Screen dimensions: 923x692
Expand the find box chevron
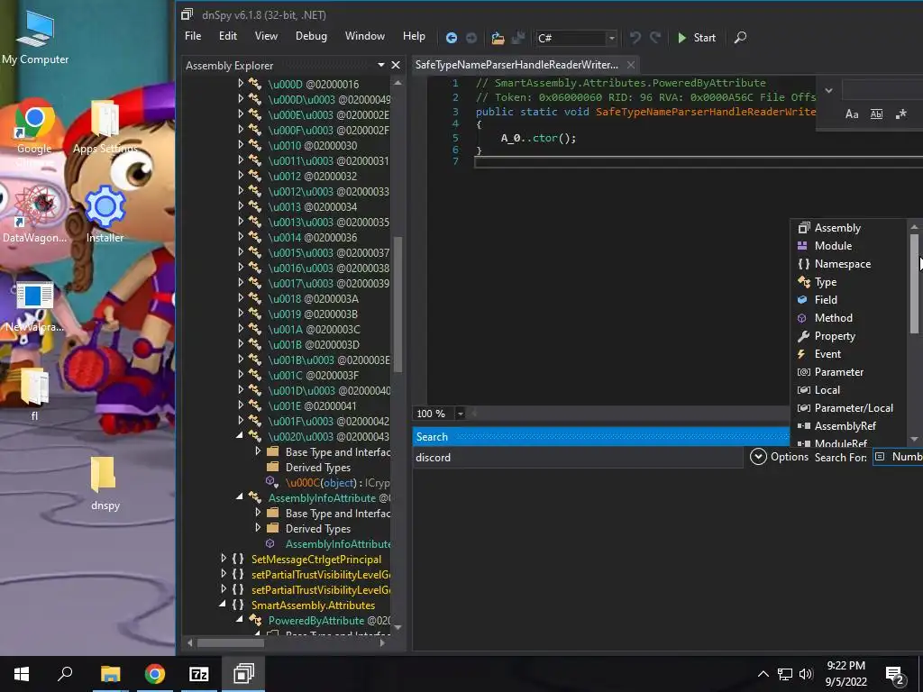coord(829,91)
